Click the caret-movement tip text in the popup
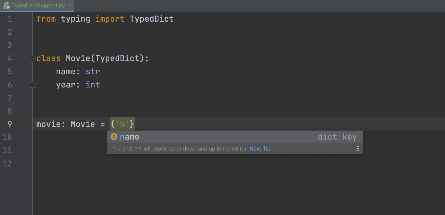445x215 pixels. click(180, 149)
